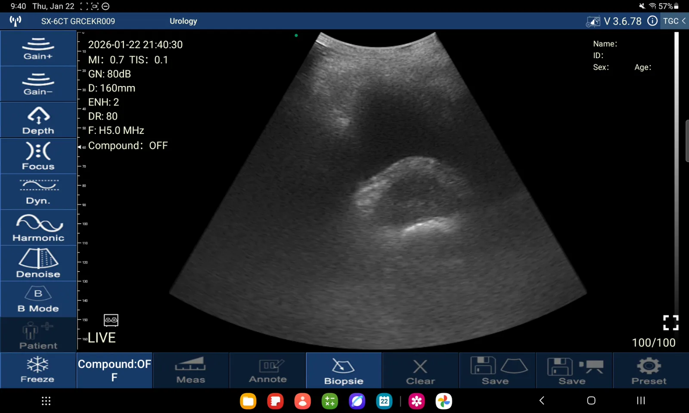Screen dimensions: 689x413
Task: Launch the calendar app showing 22
Action: coord(384,401)
